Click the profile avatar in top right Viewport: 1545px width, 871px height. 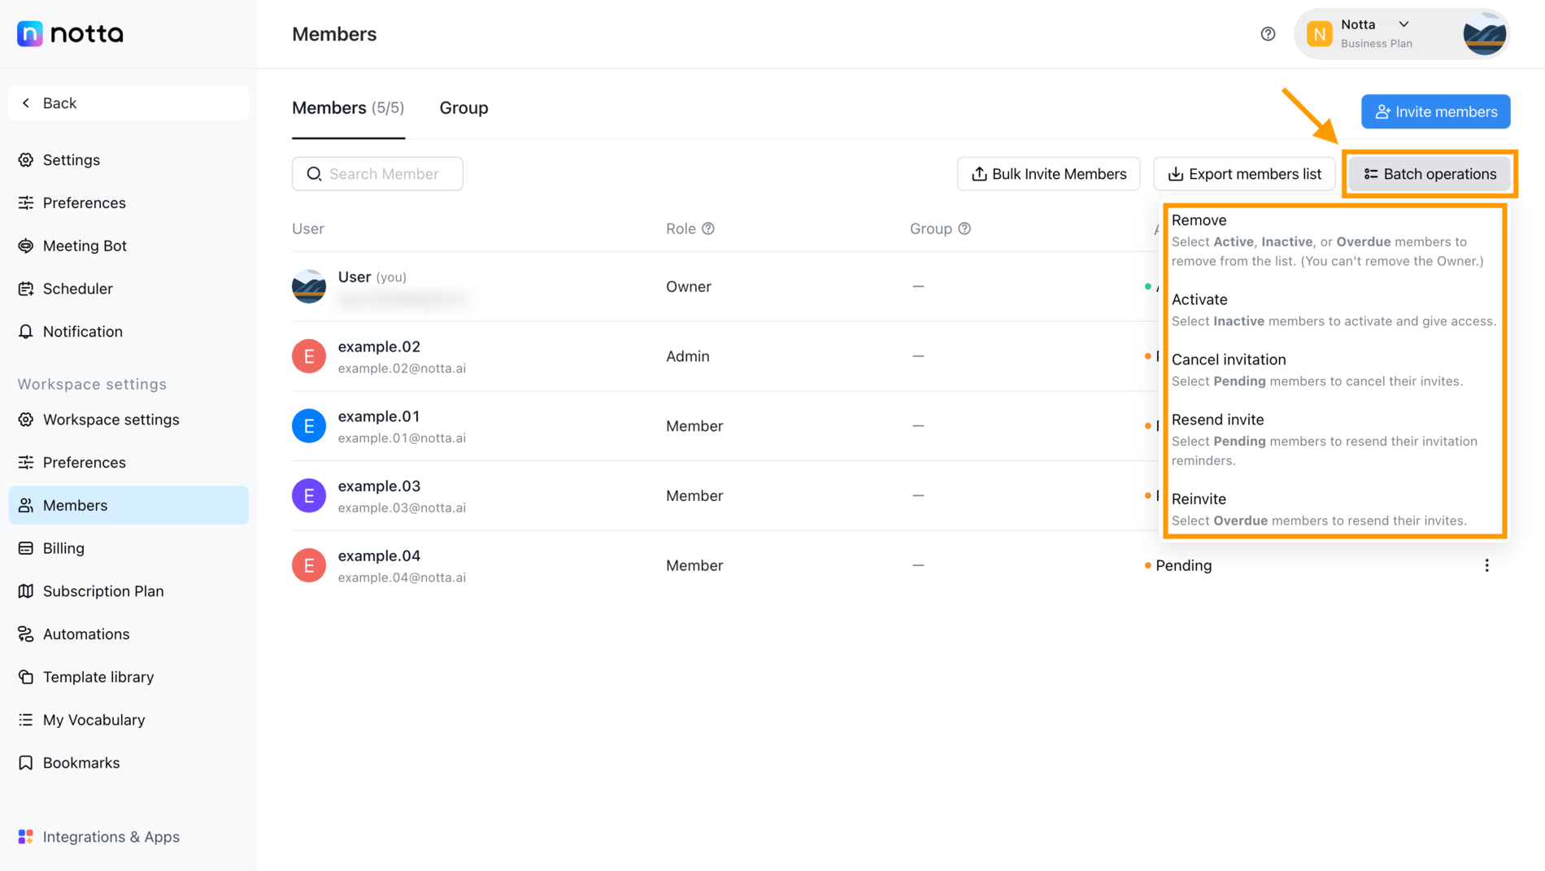coord(1484,34)
